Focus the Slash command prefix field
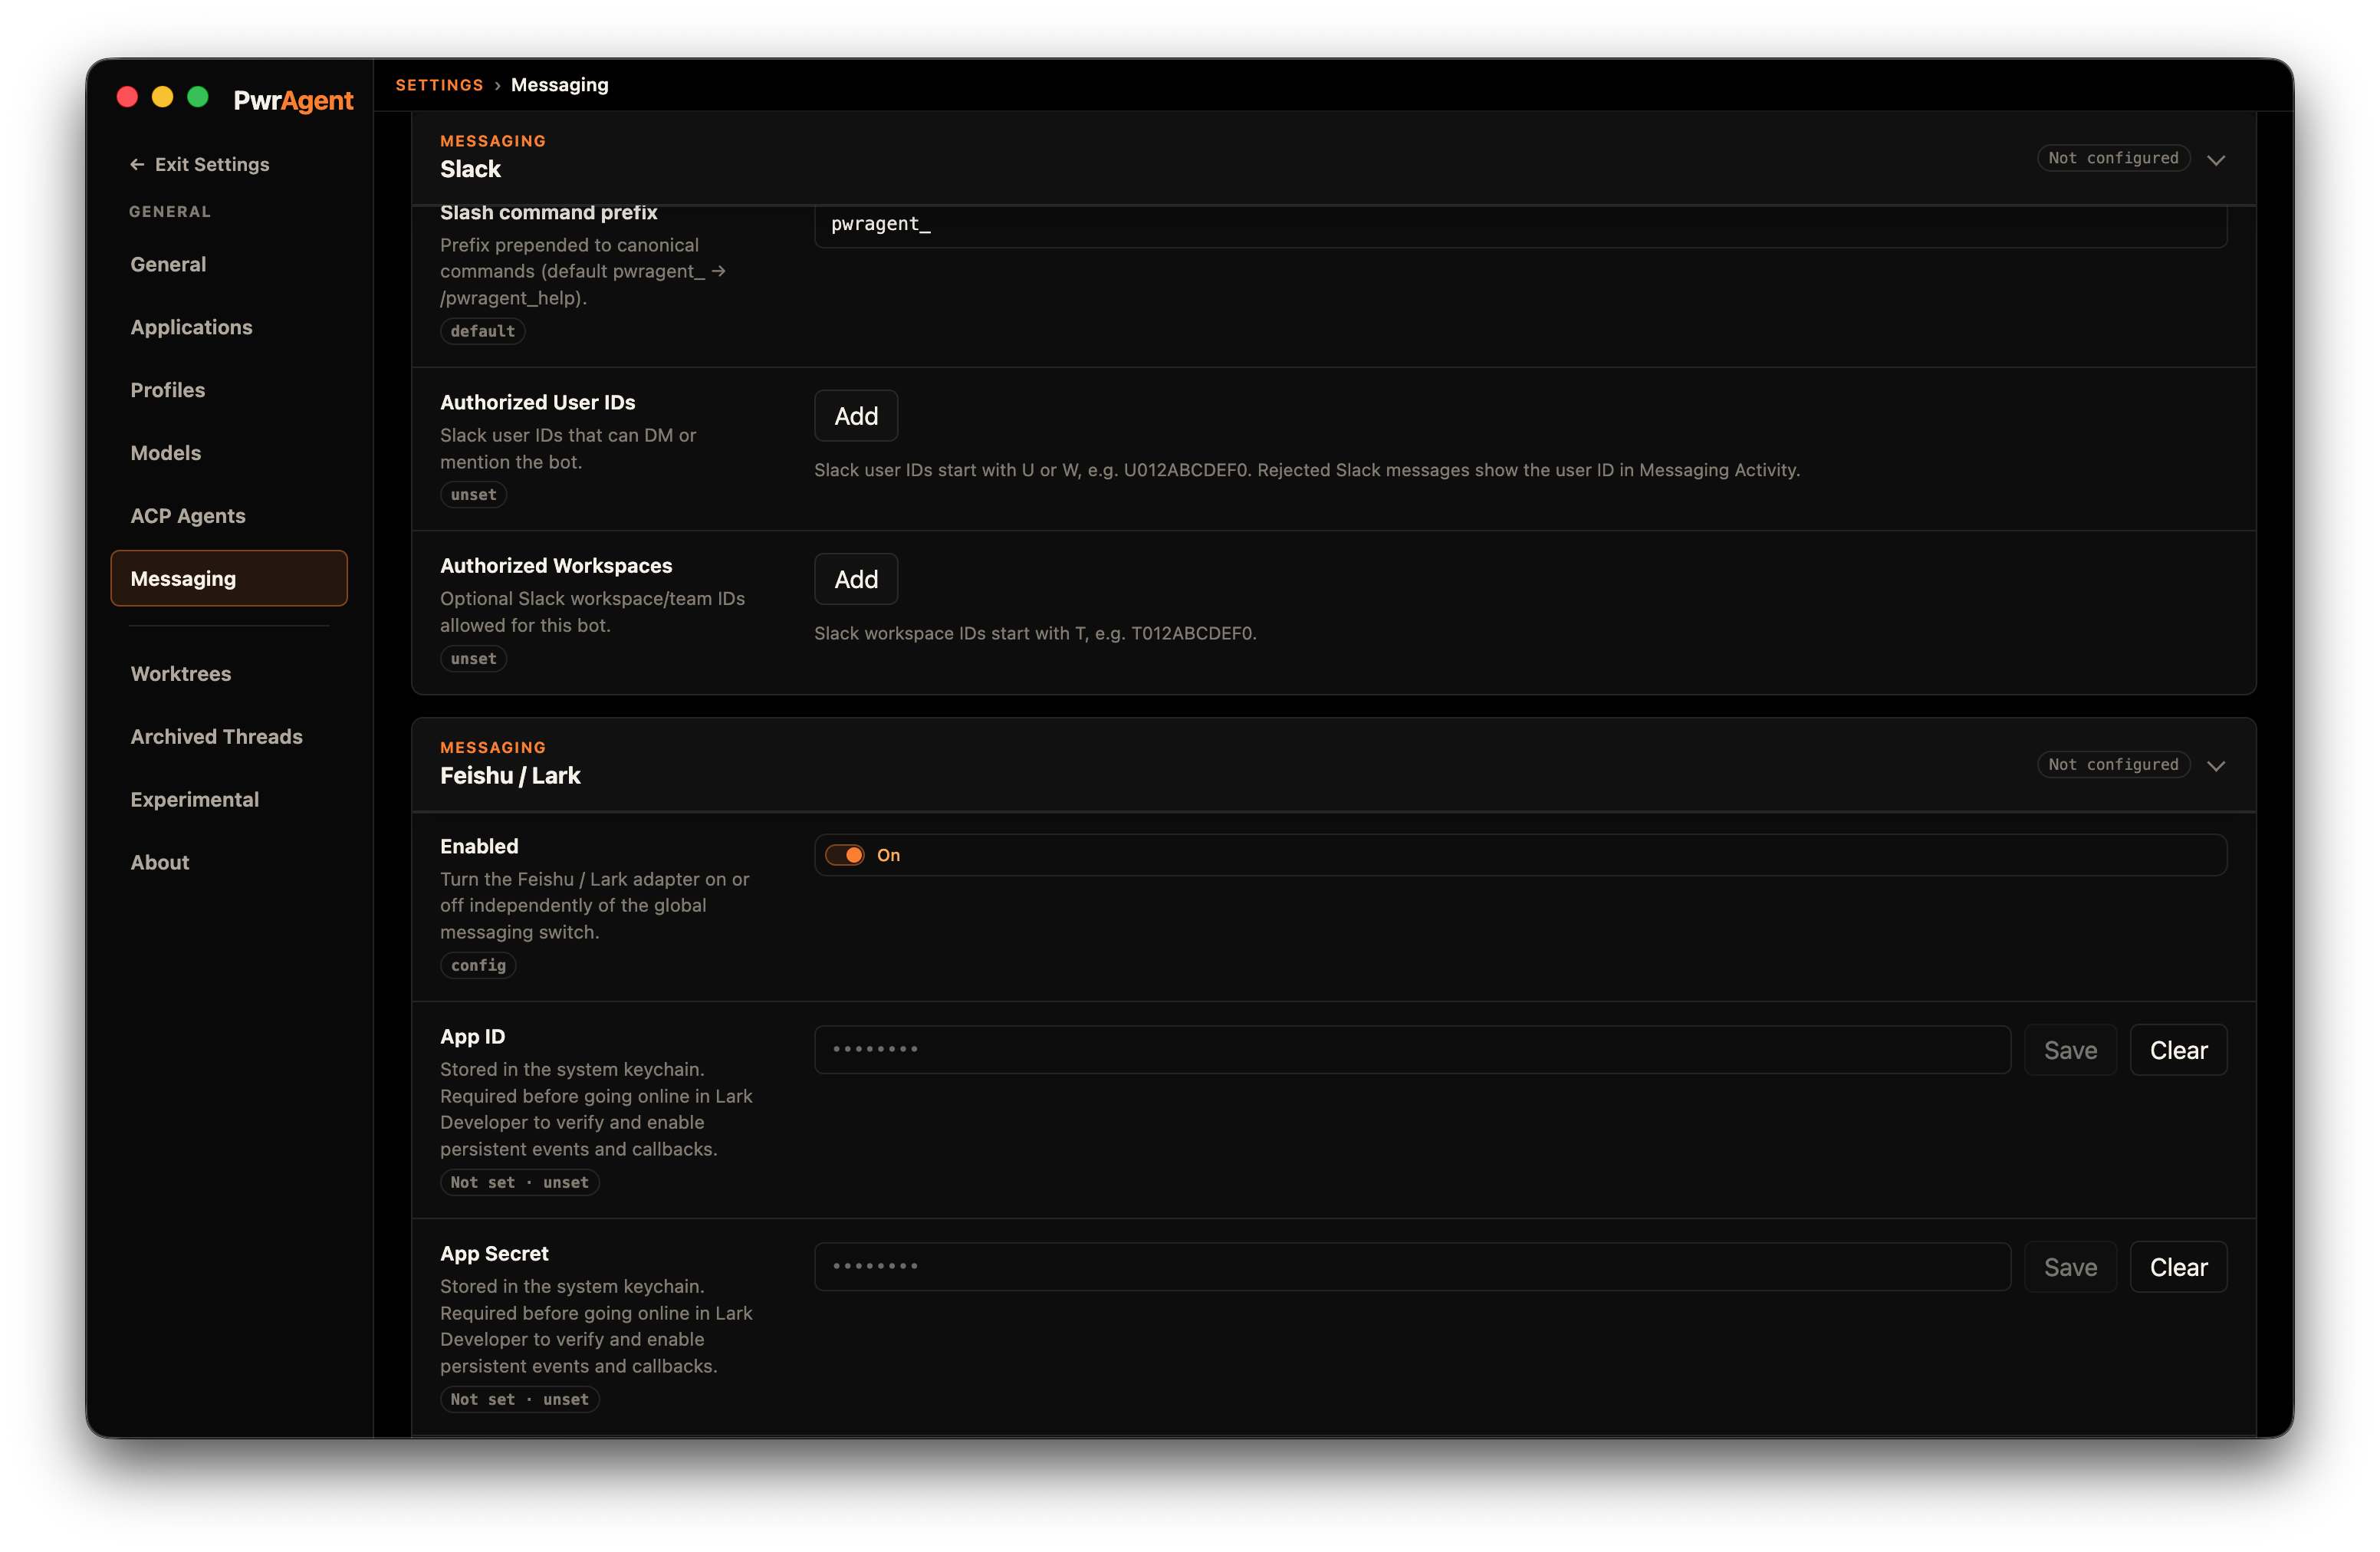Image resolution: width=2380 pixels, height=1552 pixels. click(x=1520, y=225)
